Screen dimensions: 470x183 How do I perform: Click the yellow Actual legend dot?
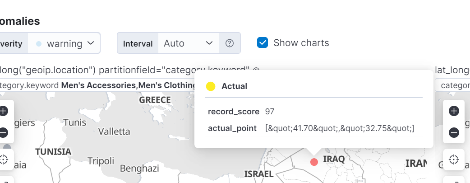(211, 86)
